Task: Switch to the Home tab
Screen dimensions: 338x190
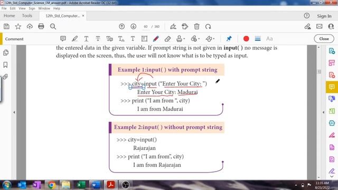Action: pyautogui.click(x=10, y=16)
